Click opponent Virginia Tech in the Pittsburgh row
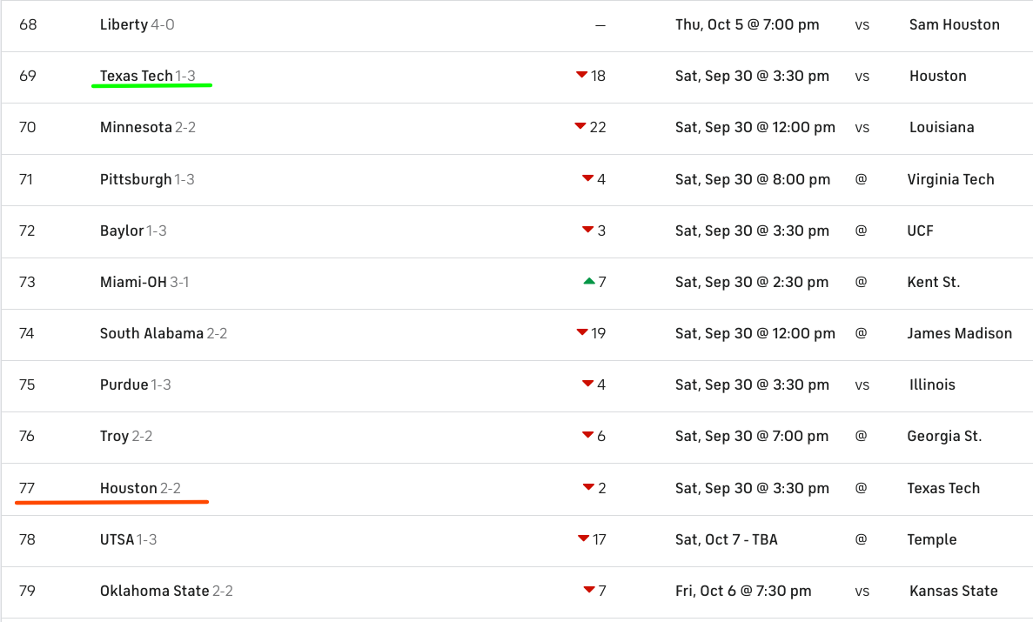 click(950, 179)
